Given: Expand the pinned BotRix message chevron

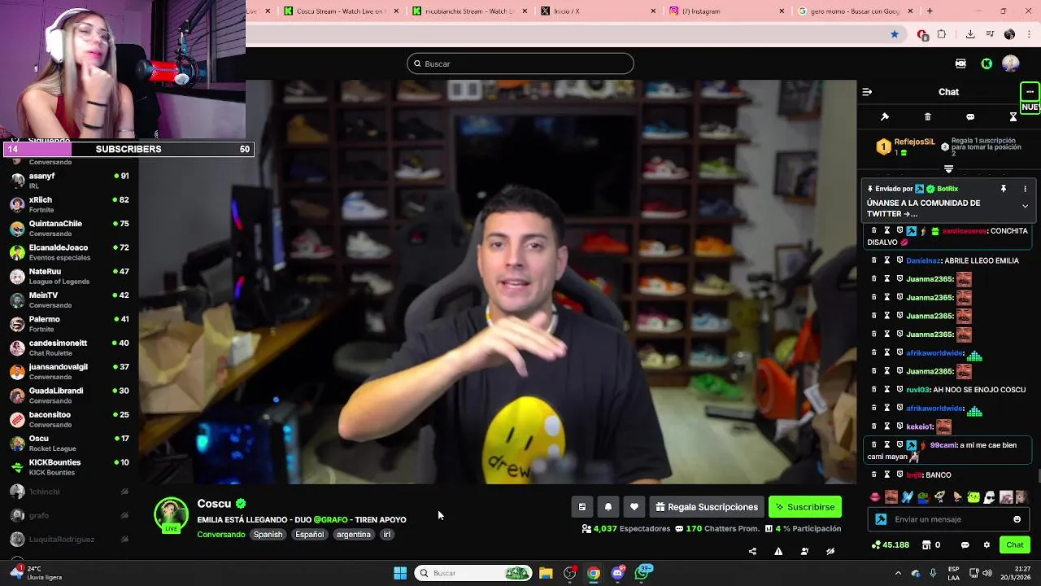Looking at the screenshot, I should (1025, 207).
